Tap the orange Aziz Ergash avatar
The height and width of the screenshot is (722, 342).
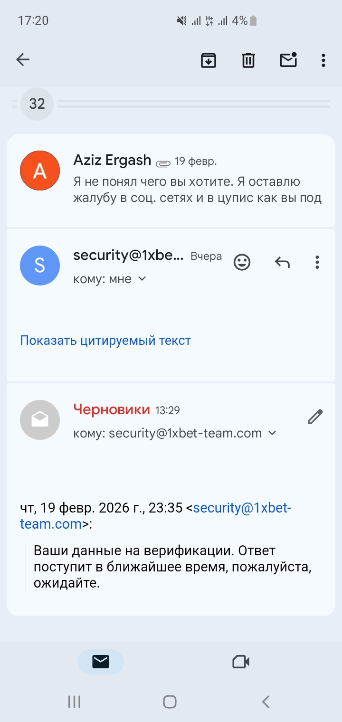(x=40, y=171)
